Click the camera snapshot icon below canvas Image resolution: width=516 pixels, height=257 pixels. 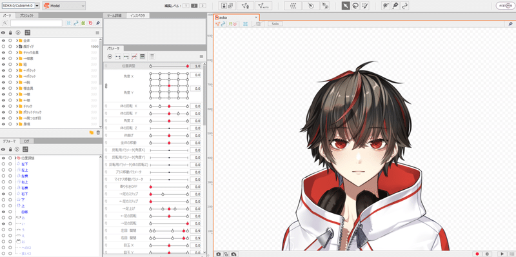coord(219,254)
